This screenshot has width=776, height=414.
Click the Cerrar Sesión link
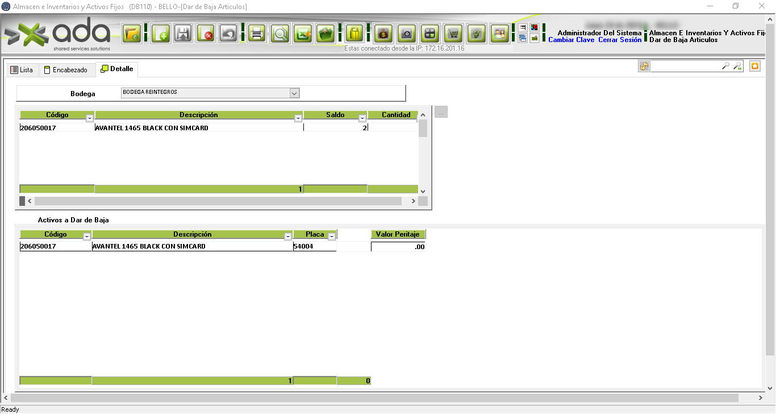click(620, 40)
